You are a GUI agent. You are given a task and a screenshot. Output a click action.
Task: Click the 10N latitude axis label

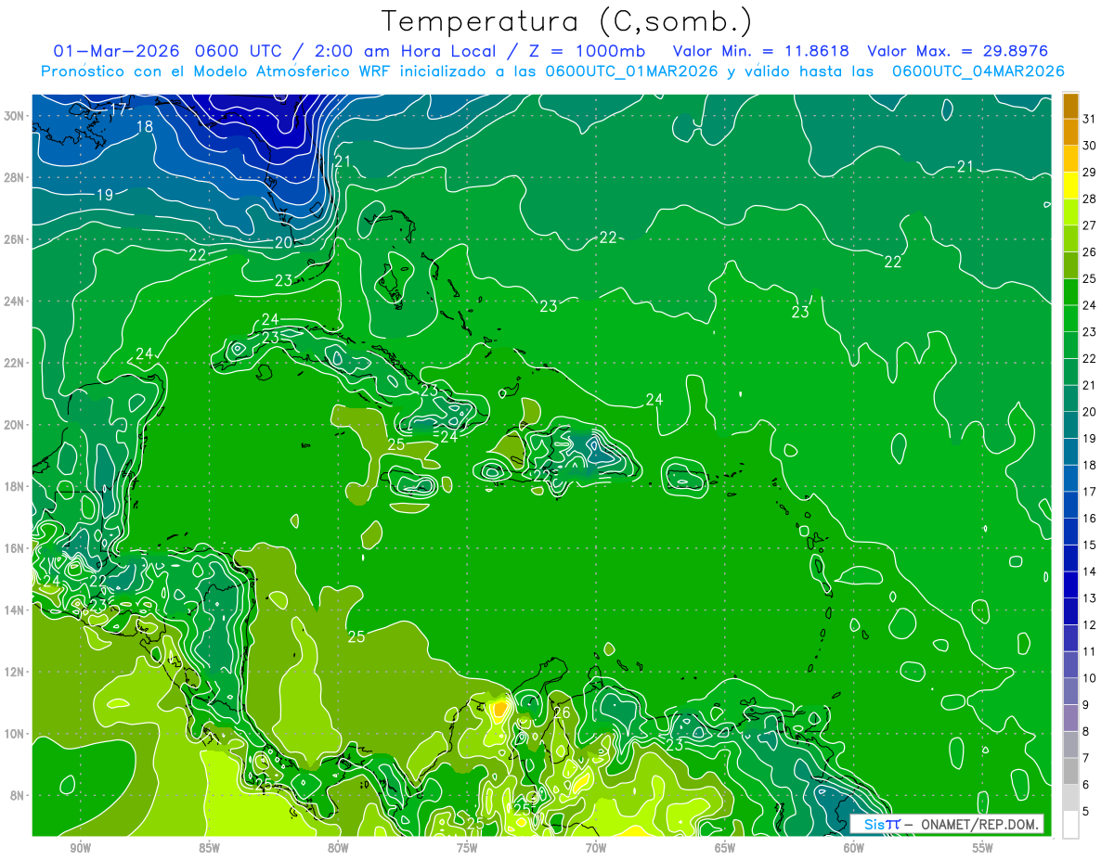[15, 734]
